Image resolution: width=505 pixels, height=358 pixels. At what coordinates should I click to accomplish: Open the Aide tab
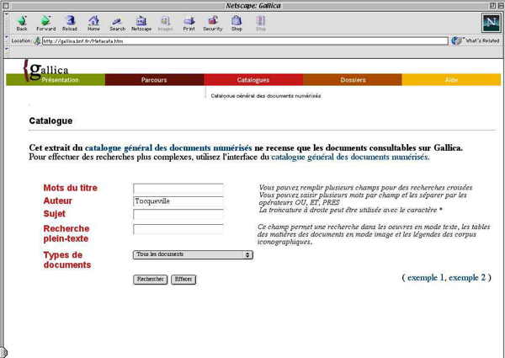tap(451, 80)
